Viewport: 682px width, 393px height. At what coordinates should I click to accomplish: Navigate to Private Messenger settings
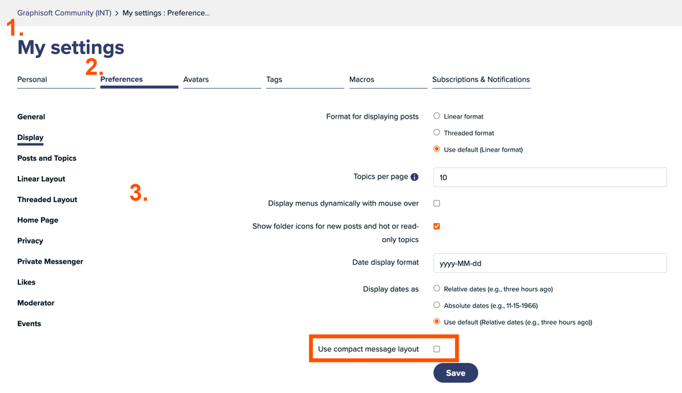[x=50, y=261]
